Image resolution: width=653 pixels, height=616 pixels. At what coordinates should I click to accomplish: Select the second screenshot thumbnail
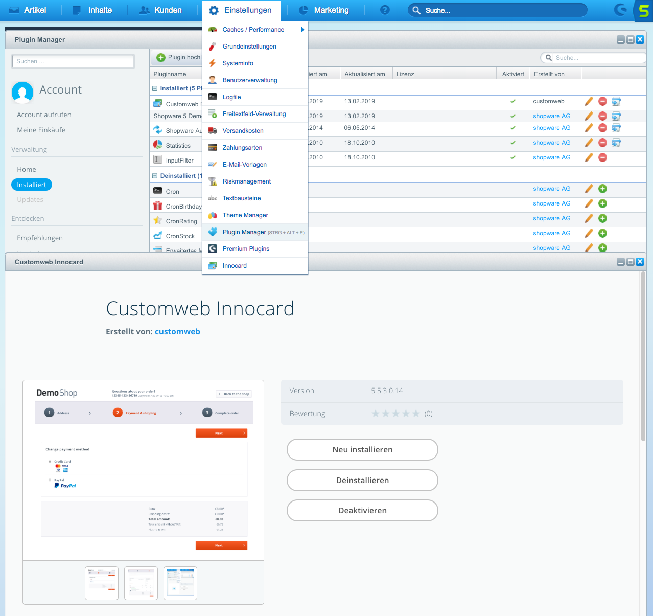pyautogui.click(x=141, y=583)
